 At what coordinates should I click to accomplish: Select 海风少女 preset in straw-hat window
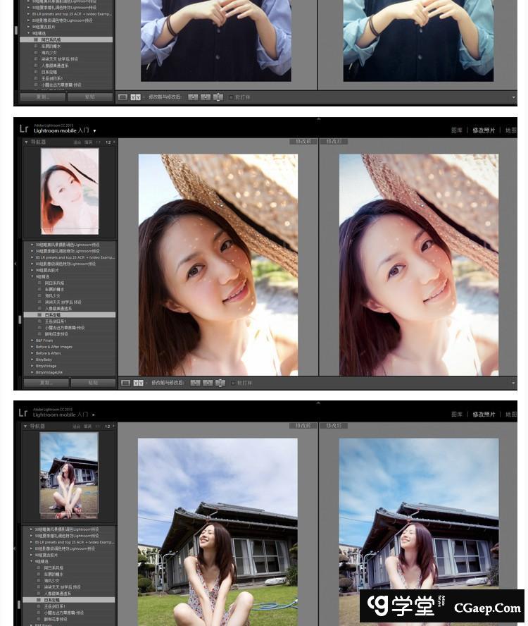[54, 295]
